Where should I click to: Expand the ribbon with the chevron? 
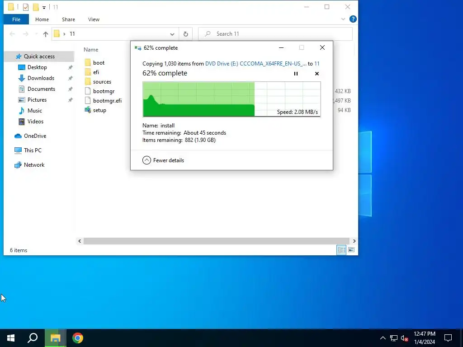point(343,19)
